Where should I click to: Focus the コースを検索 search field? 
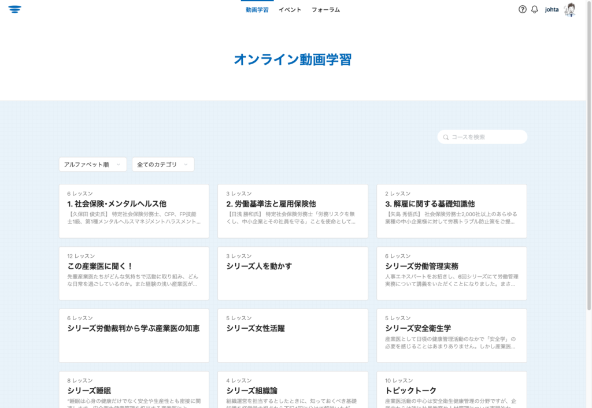coord(486,137)
